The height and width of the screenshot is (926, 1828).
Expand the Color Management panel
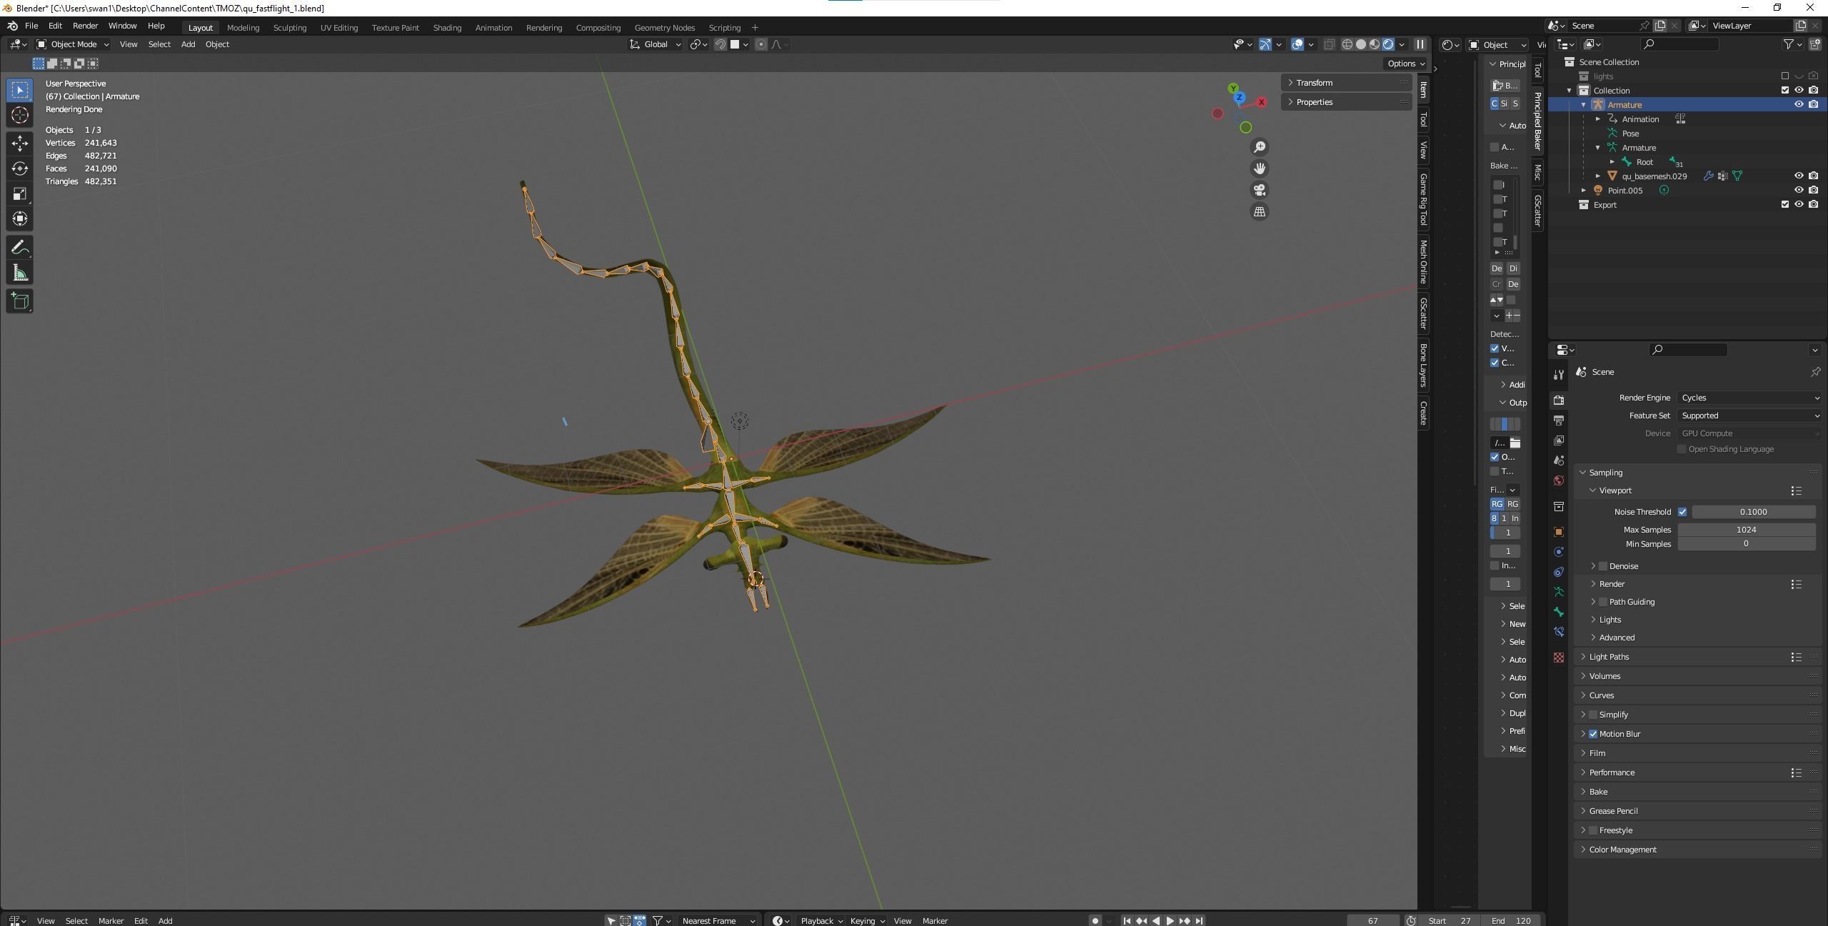click(1622, 850)
